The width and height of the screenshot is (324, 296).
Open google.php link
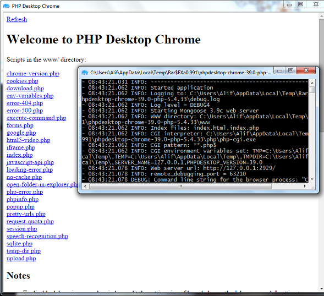pyautogui.click(x=21, y=133)
